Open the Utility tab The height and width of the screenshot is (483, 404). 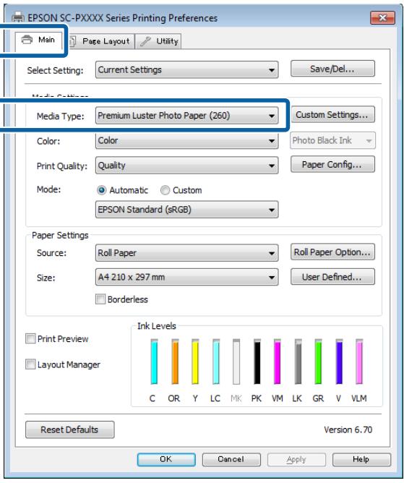(x=158, y=41)
